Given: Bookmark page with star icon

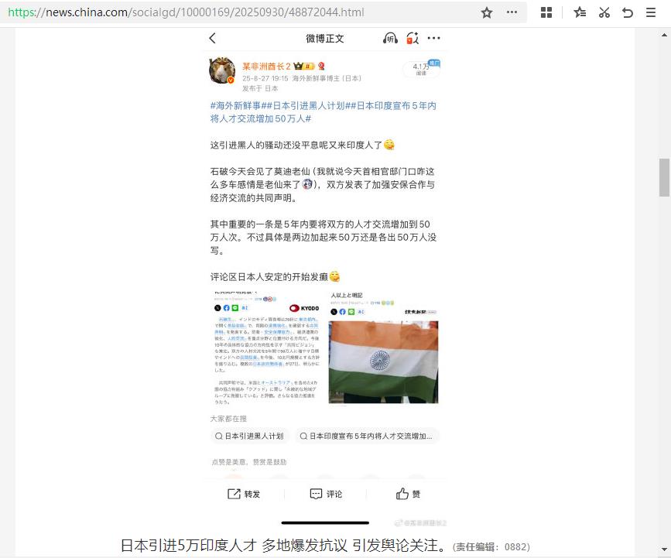Looking at the screenshot, I should (x=487, y=13).
